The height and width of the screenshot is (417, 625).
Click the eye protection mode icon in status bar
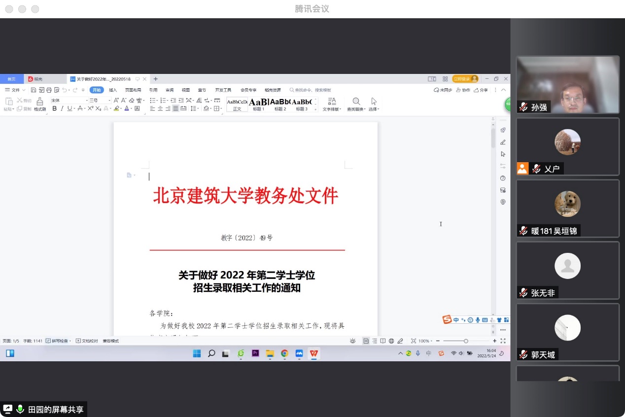[352, 341]
